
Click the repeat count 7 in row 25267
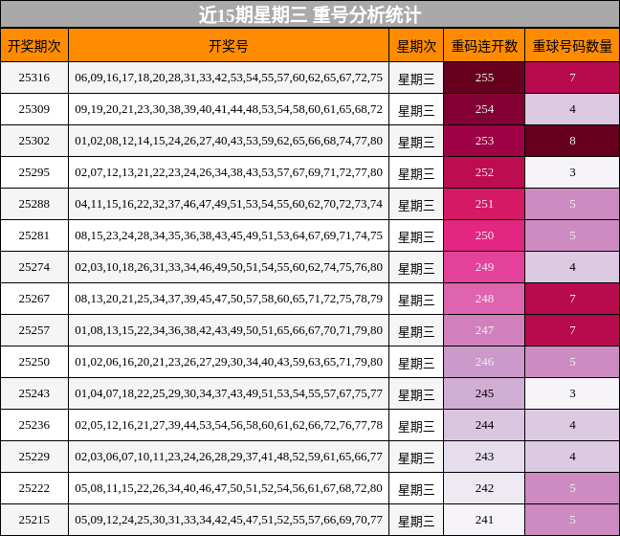pyautogui.click(x=572, y=299)
